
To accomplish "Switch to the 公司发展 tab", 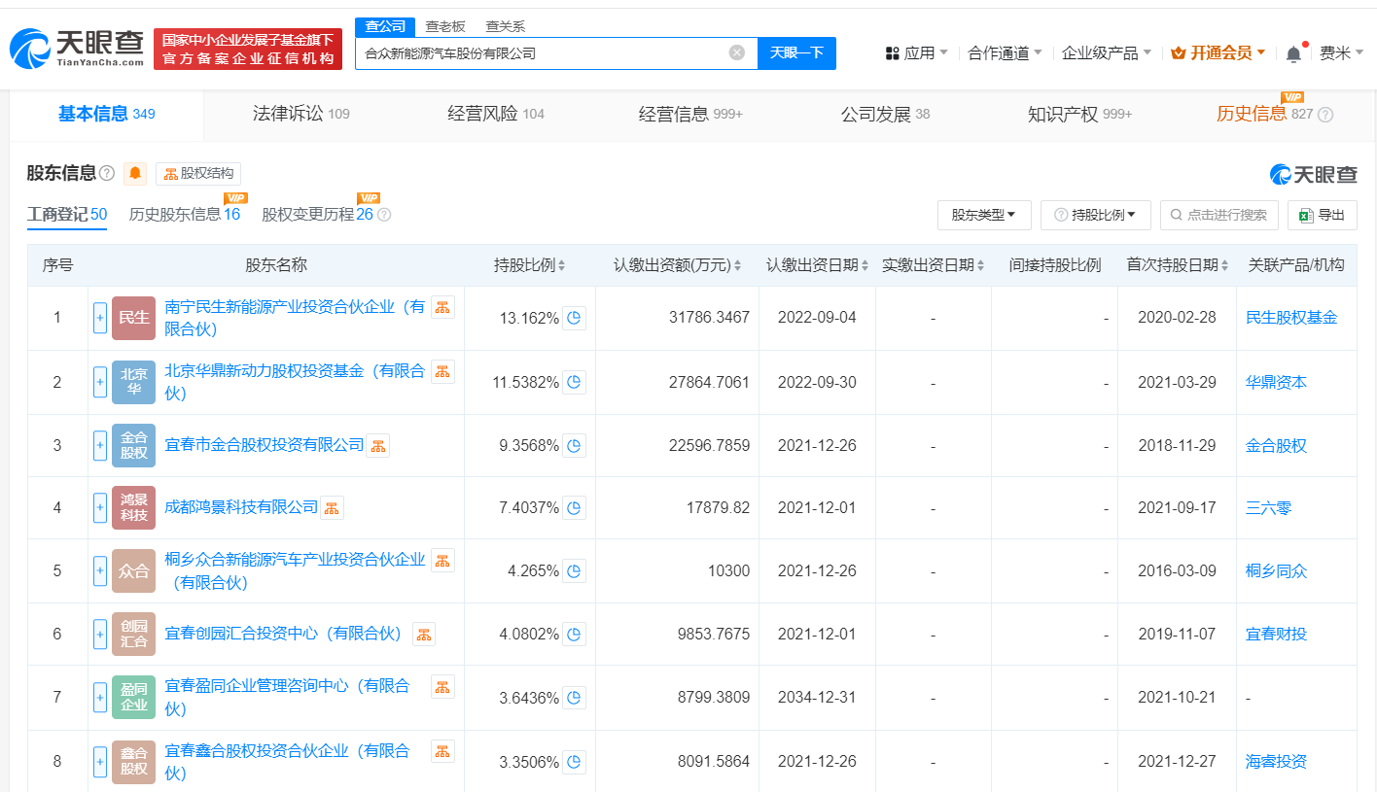I will tap(885, 115).
